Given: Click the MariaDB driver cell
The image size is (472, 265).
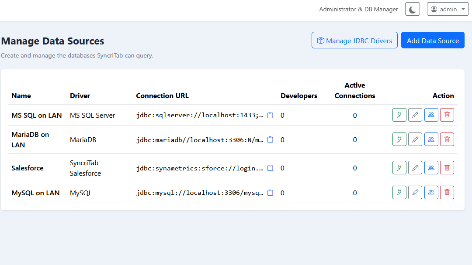Looking at the screenshot, I should coord(83,140).
